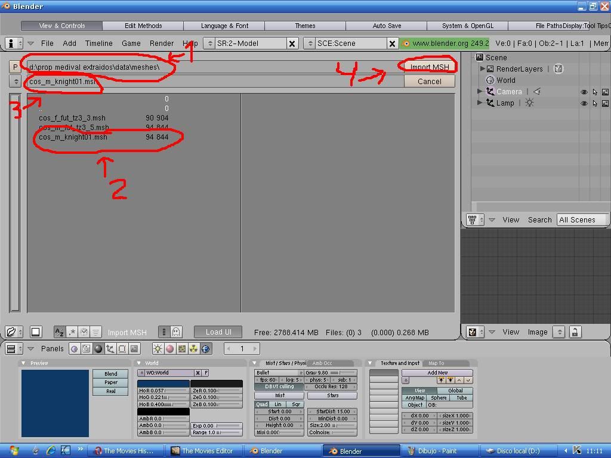Open the Script context panel icon

click(86, 349)
